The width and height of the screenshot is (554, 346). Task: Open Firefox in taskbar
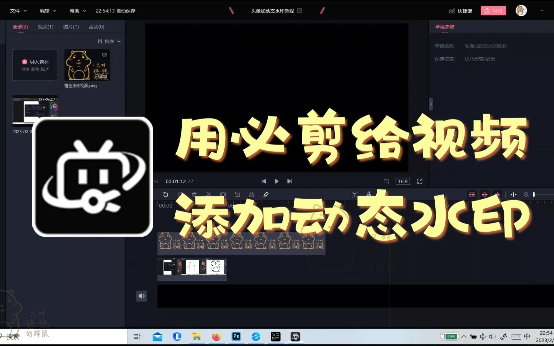point(216,336)
